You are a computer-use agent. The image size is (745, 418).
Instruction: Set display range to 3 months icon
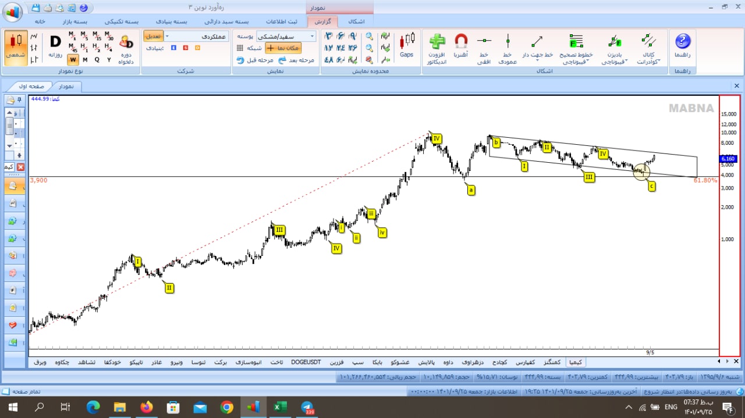pos(328,36)
